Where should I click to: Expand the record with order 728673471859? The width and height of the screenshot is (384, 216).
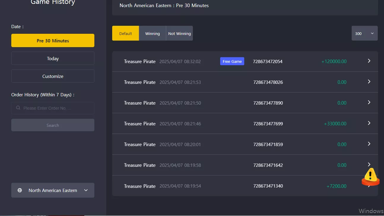tap(369, 144)
